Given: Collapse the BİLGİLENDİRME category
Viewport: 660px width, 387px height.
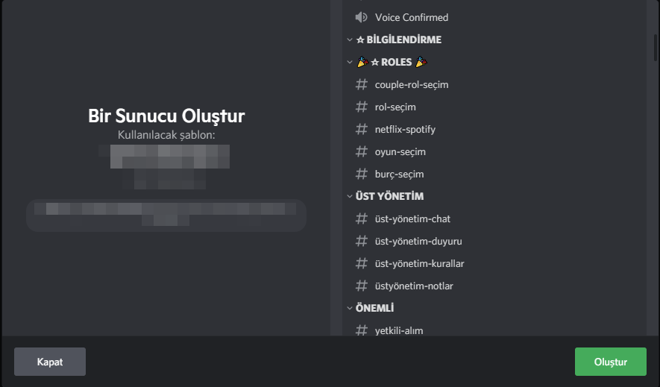Looking at the screenshot, I should click(350, 40).
